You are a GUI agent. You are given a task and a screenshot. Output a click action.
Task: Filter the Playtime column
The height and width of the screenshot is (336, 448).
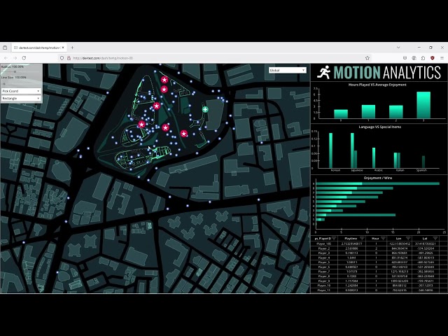[362, 238]
